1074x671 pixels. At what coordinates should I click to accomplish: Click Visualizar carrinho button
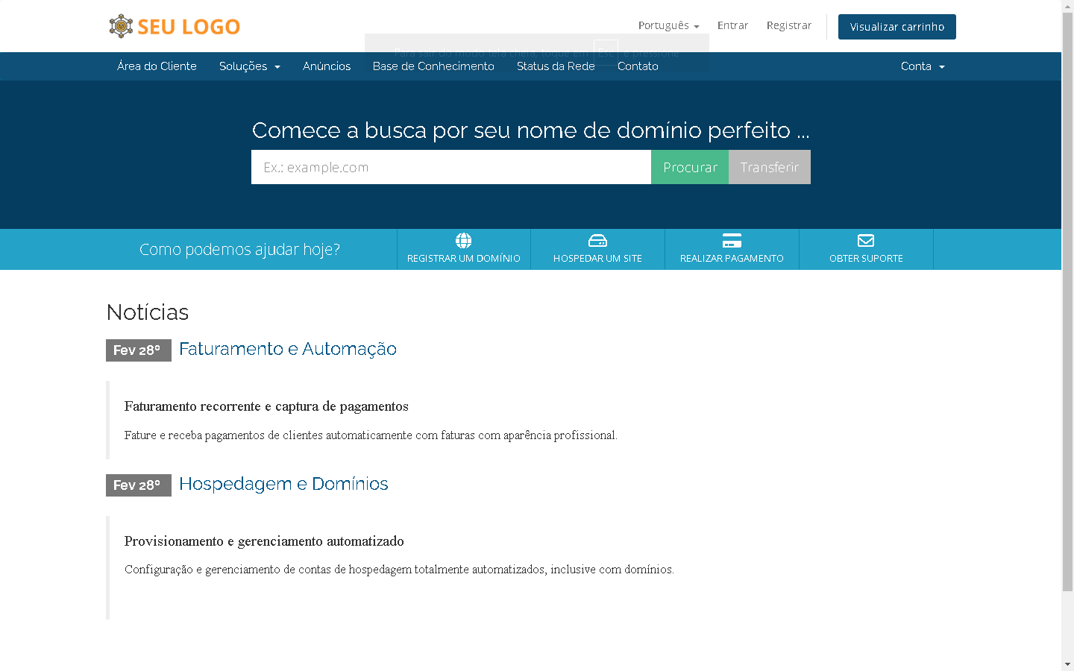pyautogui.click(x=896, y=27)
